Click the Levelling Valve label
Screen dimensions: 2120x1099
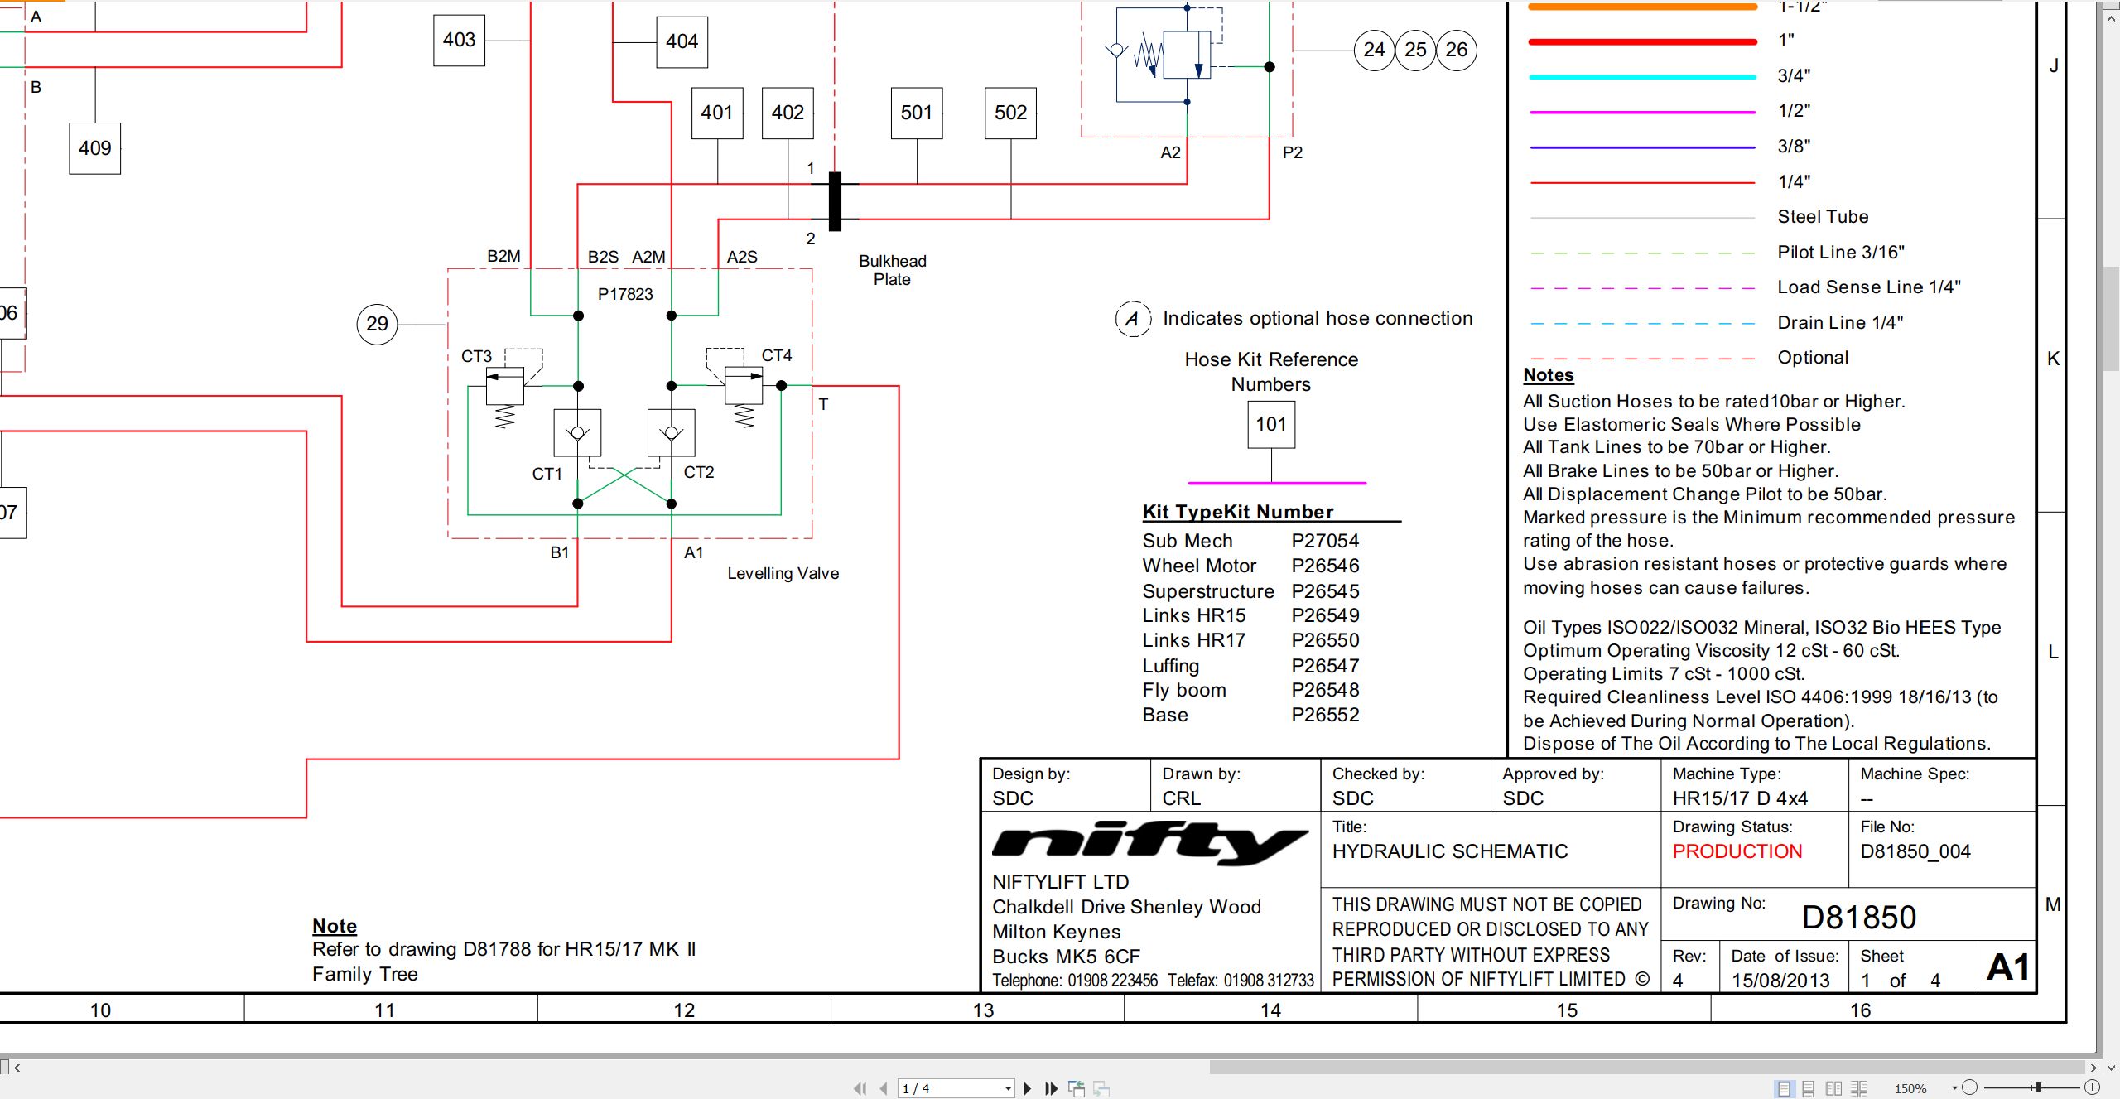(783, 573)
